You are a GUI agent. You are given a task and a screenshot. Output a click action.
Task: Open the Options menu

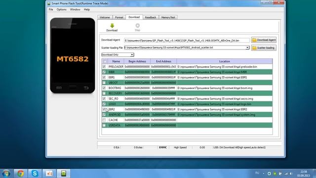click(x=61, y=9)
